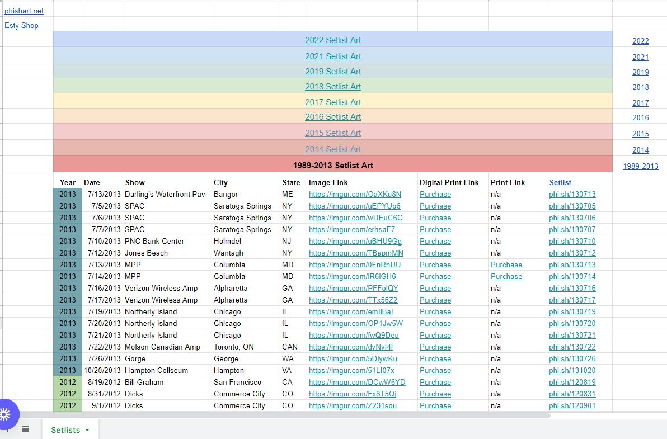The width and height of the screenshot is (667, 439).
Task: Click the purple floating sunburst icon
Action: click(x=6, y=414)
